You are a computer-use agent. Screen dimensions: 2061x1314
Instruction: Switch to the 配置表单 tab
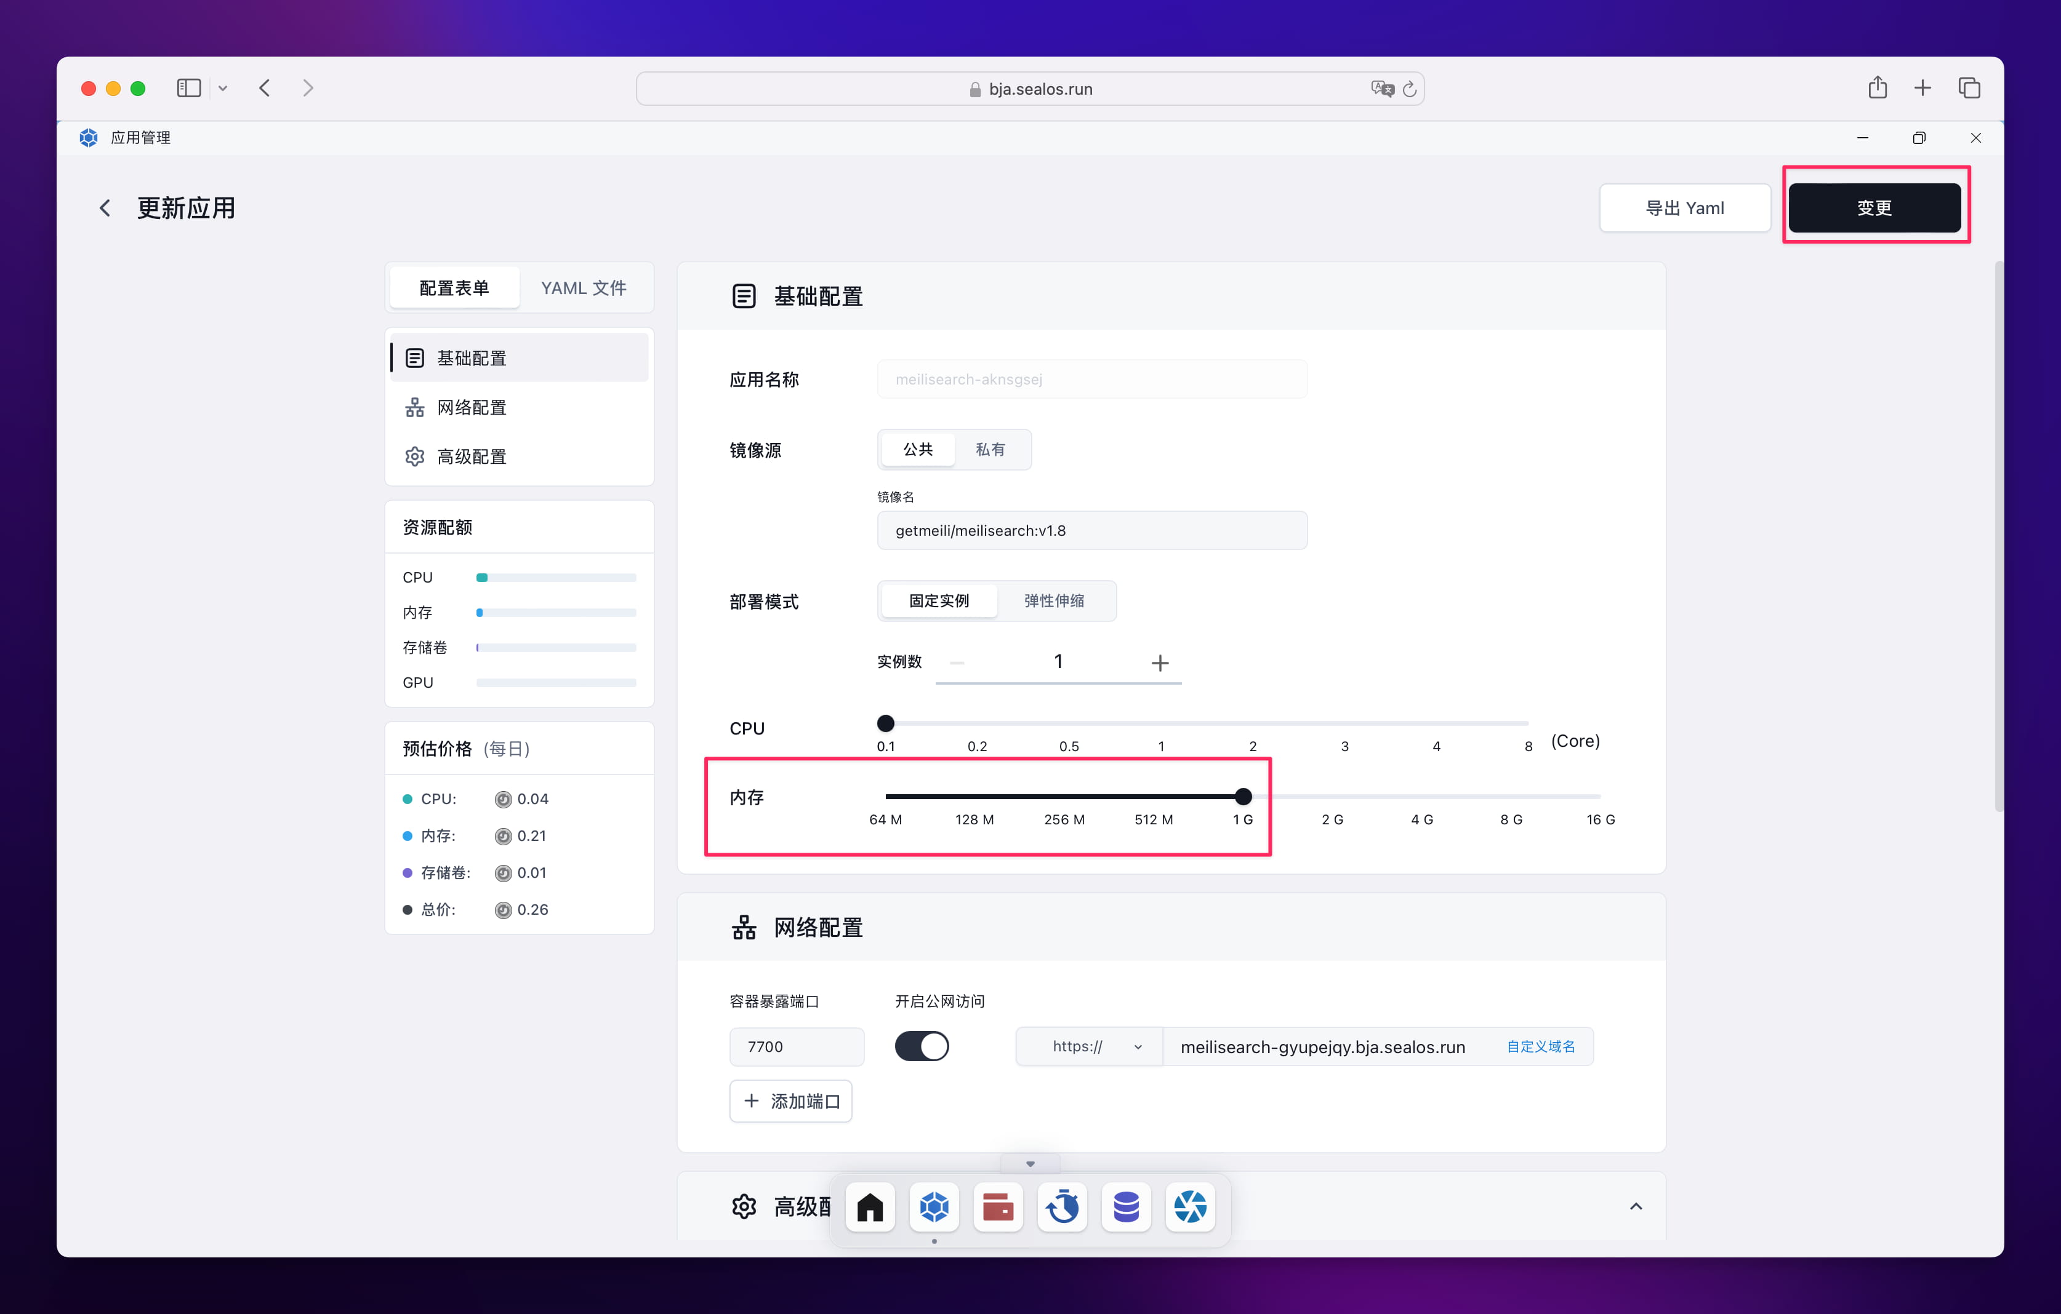click(x=454, y=289)
